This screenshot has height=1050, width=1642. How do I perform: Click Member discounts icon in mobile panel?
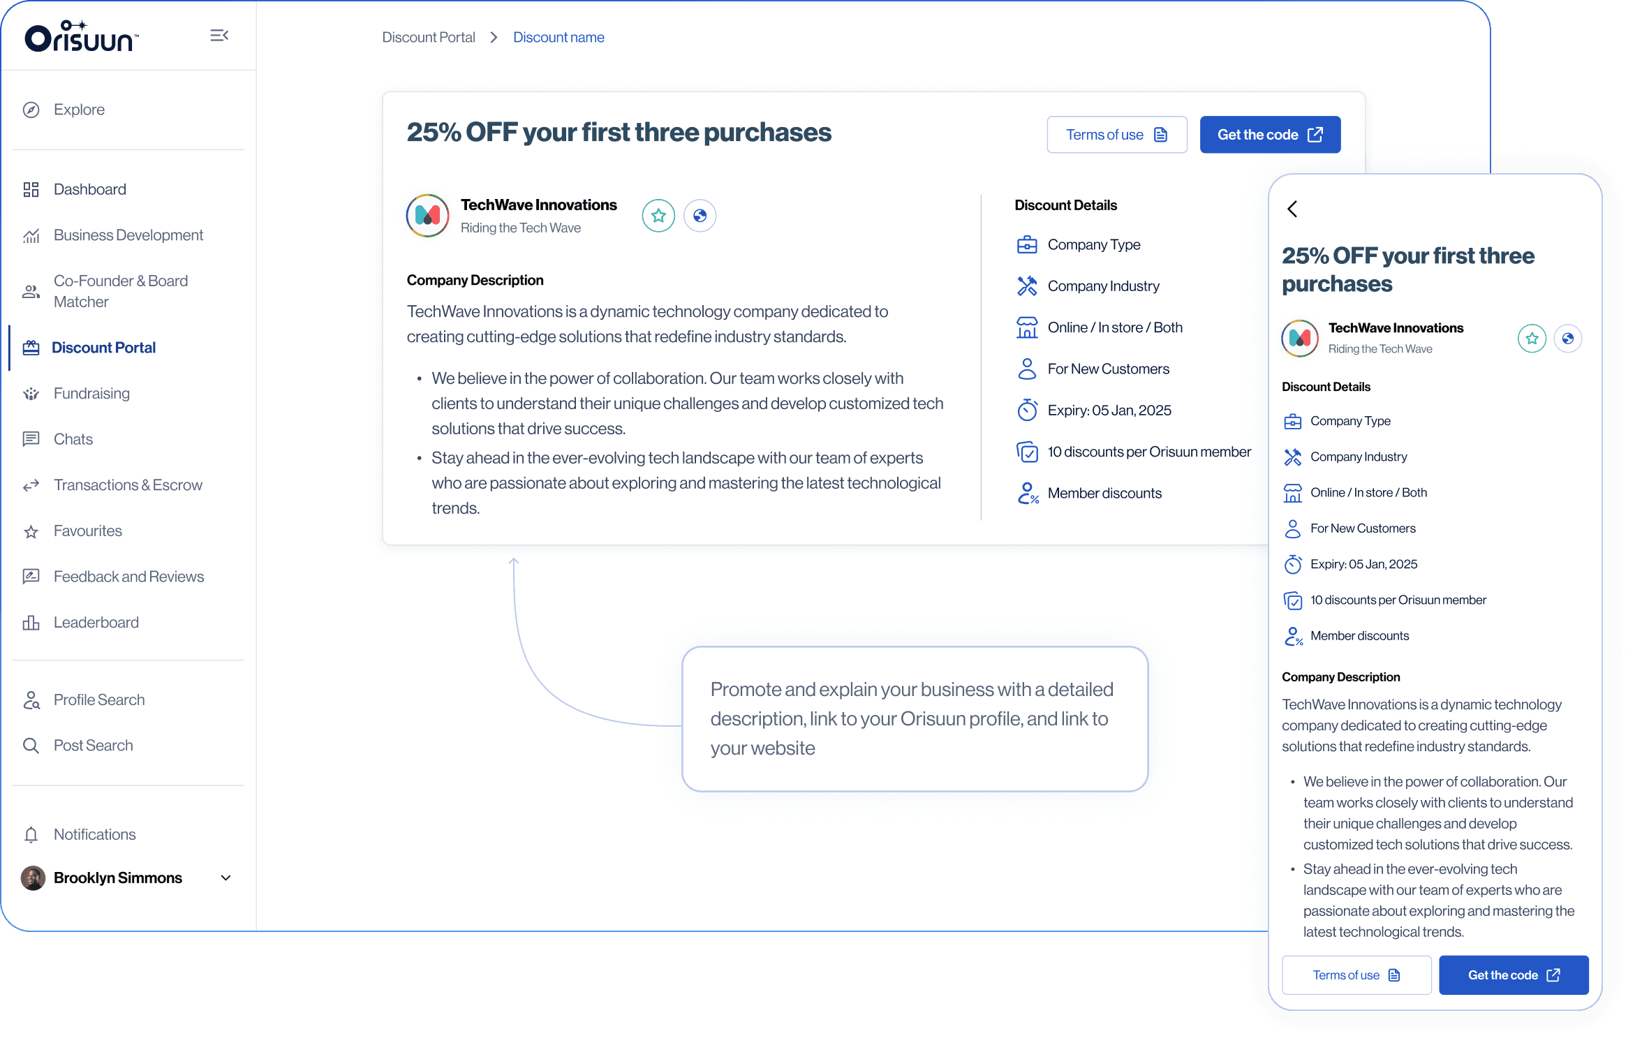click(1294, 636)
